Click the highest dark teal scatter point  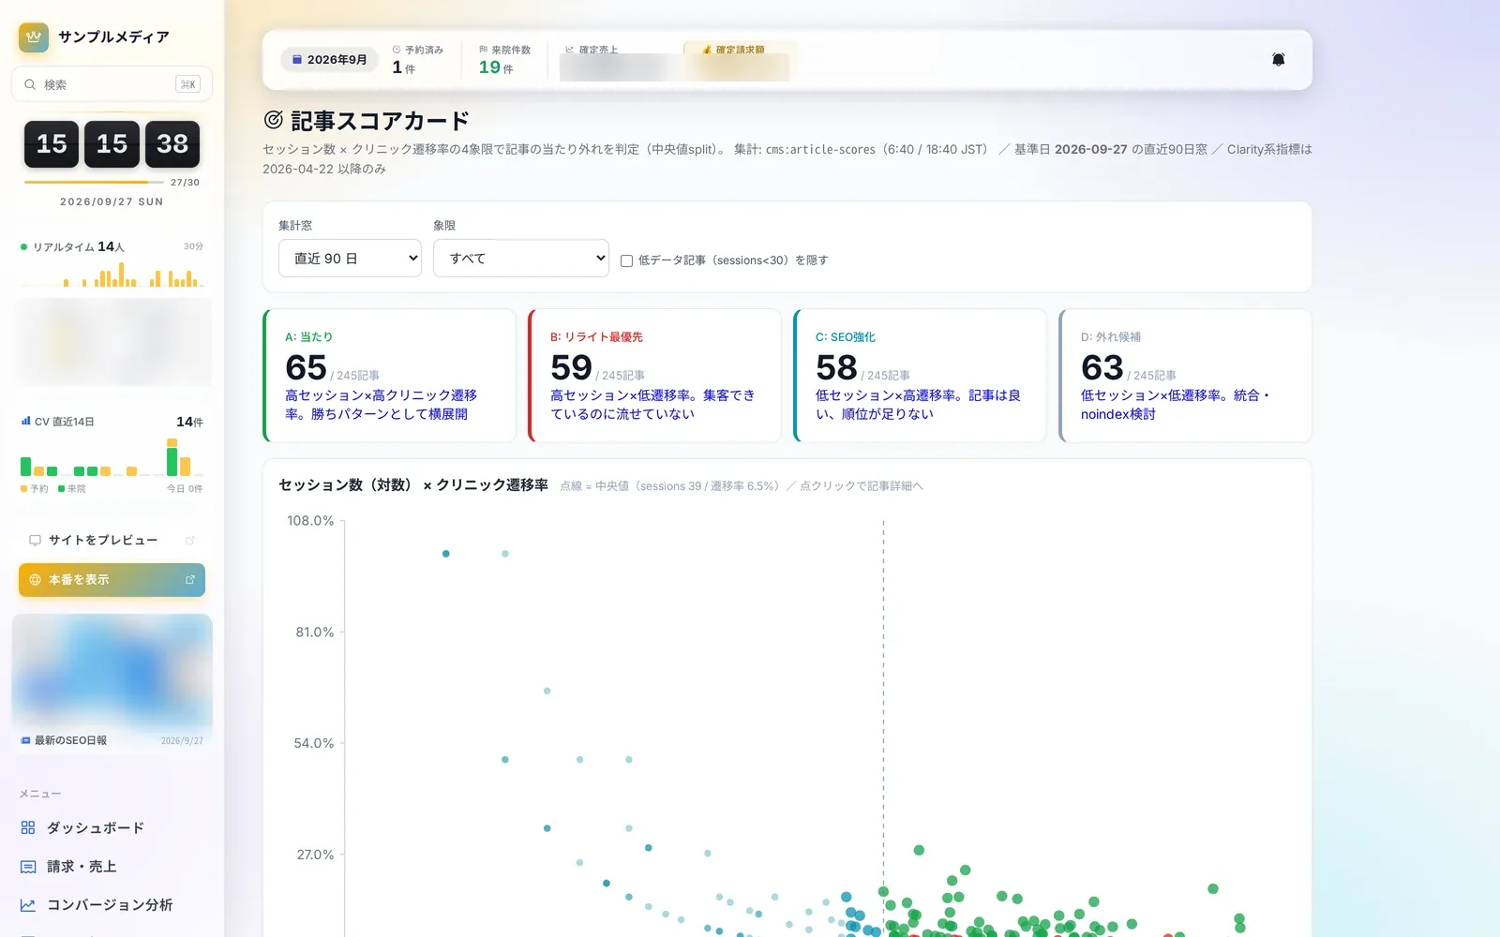click(x=445, y=554)
